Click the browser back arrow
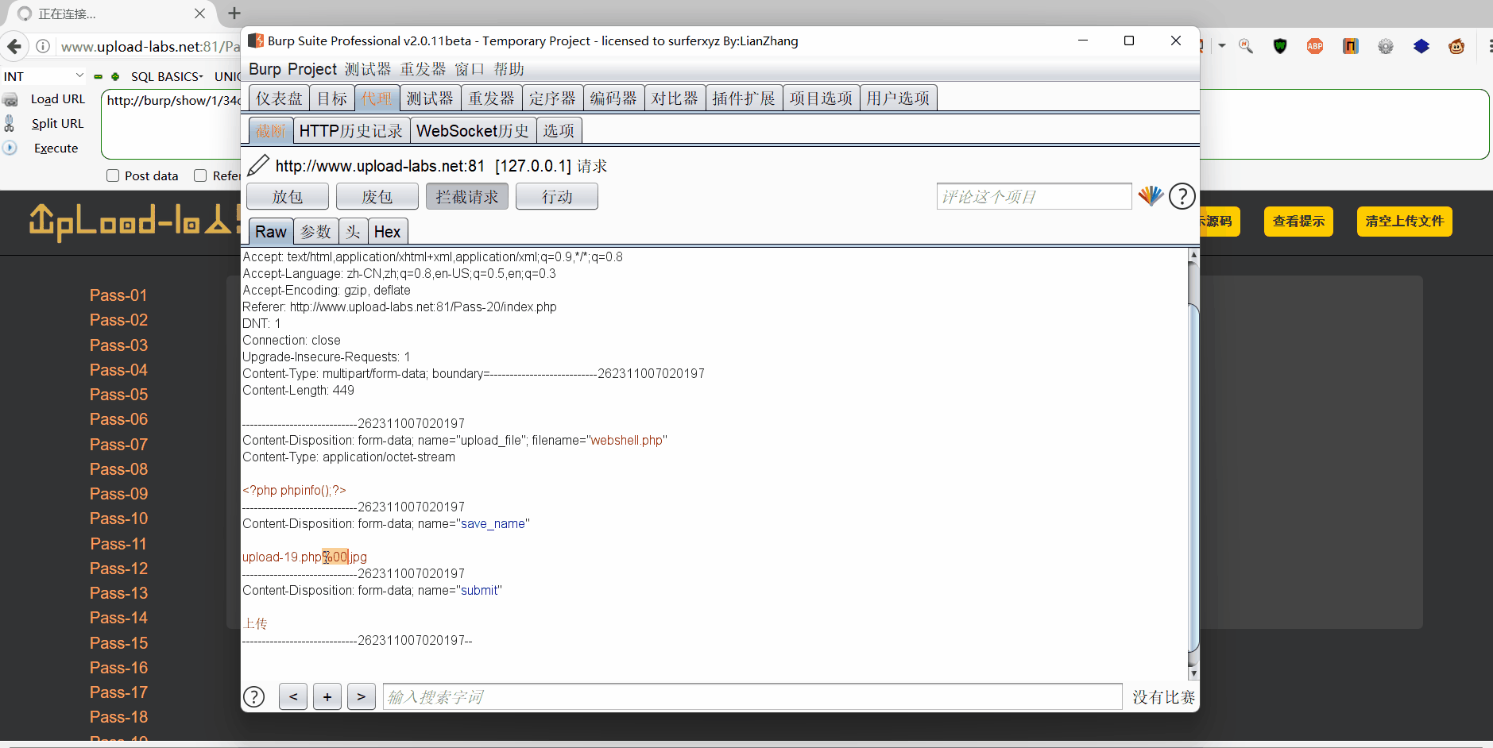The width and height of the screenshot is (1493, 748). click(x=14, y=46)
